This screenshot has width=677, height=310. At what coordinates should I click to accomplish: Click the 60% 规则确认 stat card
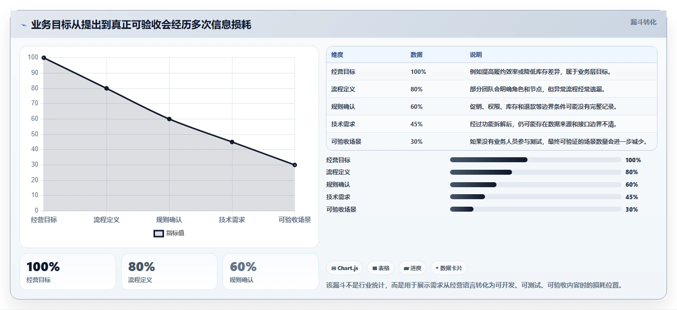(270, 272)
